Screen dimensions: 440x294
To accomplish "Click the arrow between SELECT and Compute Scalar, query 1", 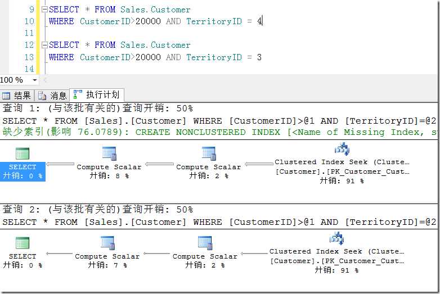I will tap(60, 164).
